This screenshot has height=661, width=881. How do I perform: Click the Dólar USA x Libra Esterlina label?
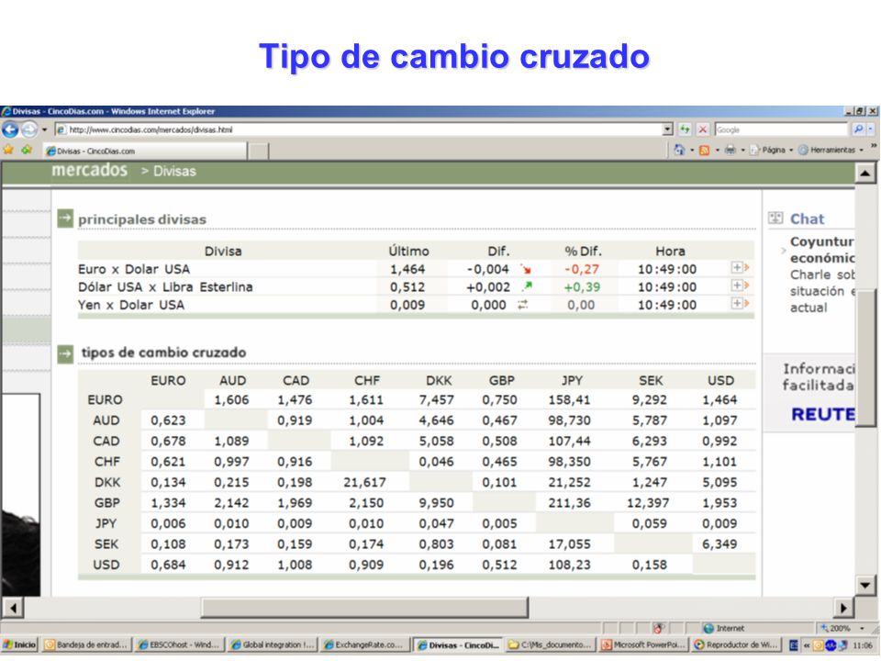[x=165, y=287]
